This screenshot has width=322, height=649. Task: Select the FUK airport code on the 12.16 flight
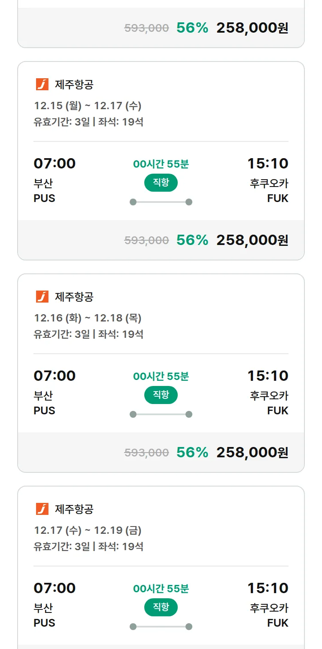pos(277,411)
